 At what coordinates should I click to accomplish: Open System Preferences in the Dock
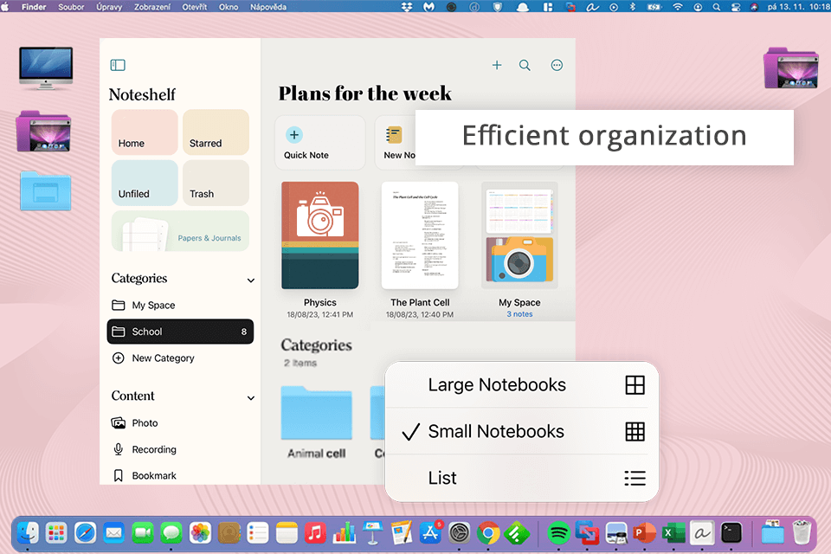tap(459, 533)
